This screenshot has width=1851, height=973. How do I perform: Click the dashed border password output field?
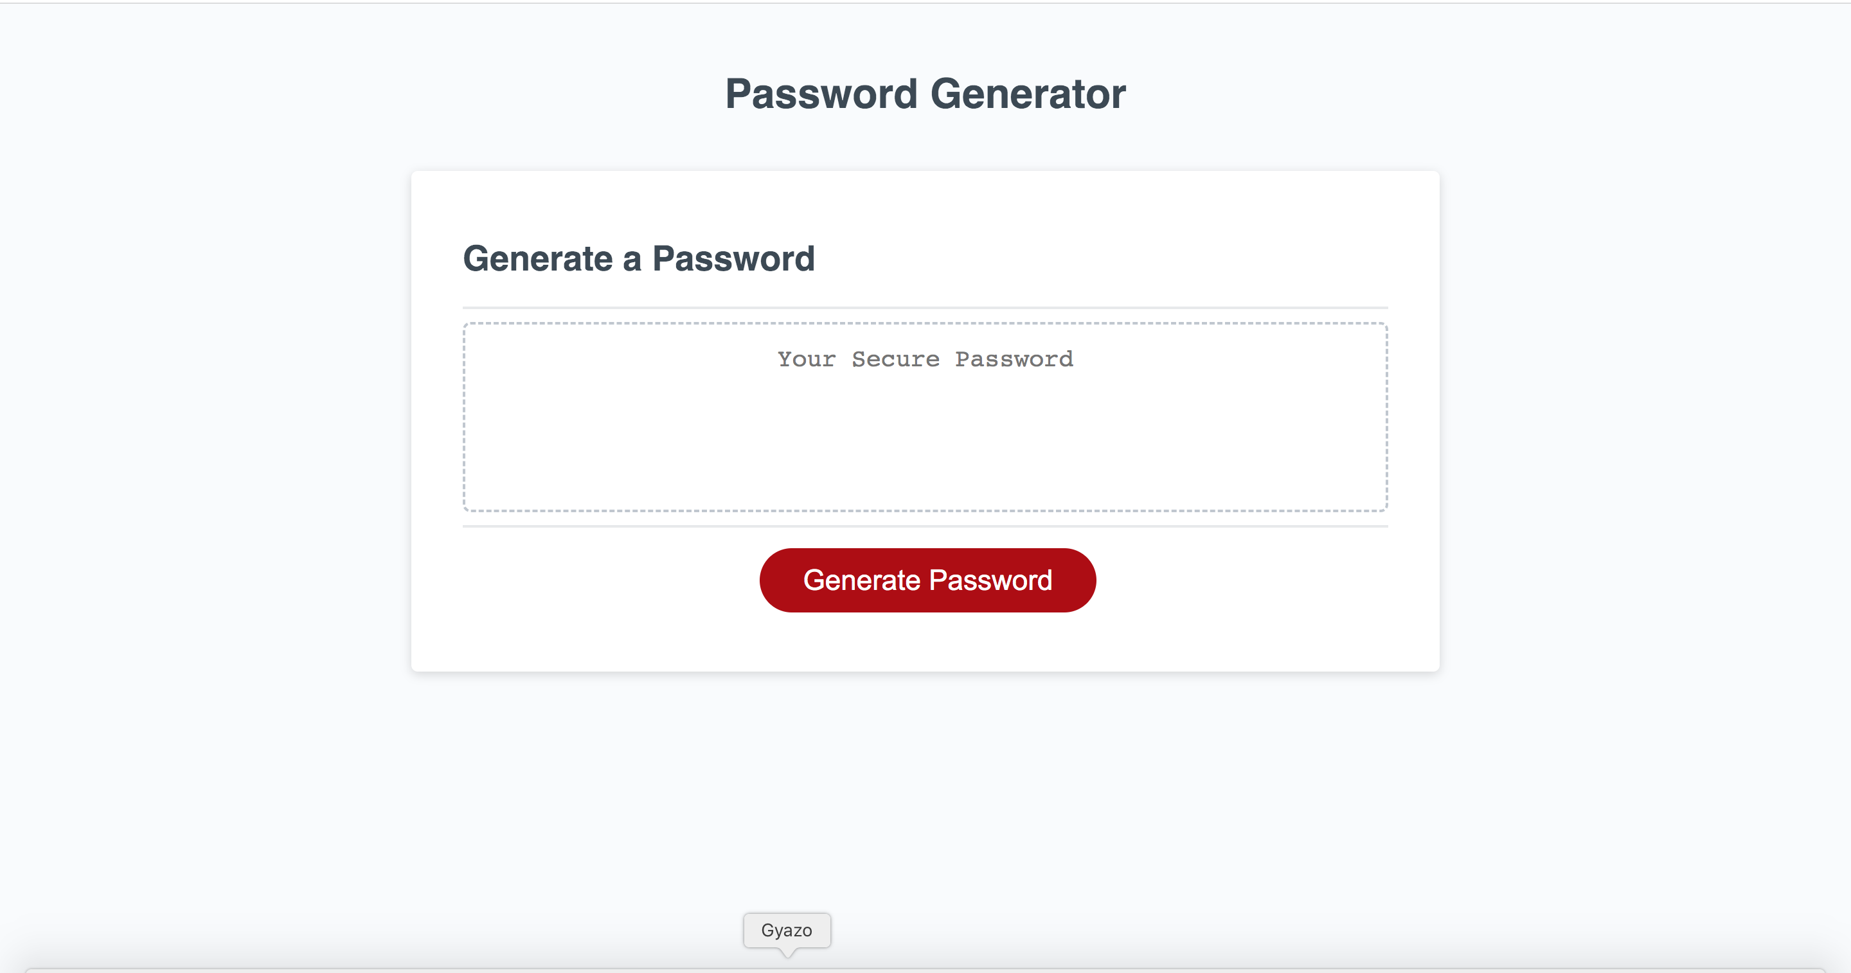925,417
